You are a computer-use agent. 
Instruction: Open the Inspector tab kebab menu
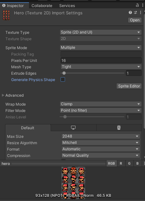coord(142,5)
